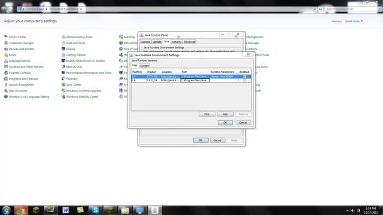The height and width of the screenshot is (215, 383).
Task: Expand the All Control Panel Items breadcrumb arrow
Action: [x=81, y=9]
